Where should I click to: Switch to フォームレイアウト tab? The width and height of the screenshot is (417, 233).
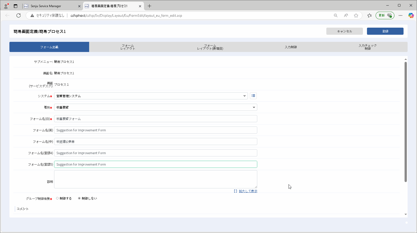pyautogui.click(x=128, y=47)
